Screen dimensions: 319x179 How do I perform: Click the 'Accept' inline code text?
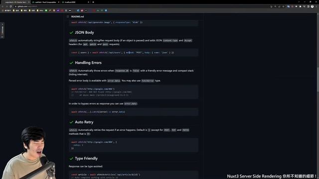[x=188, y=41]
